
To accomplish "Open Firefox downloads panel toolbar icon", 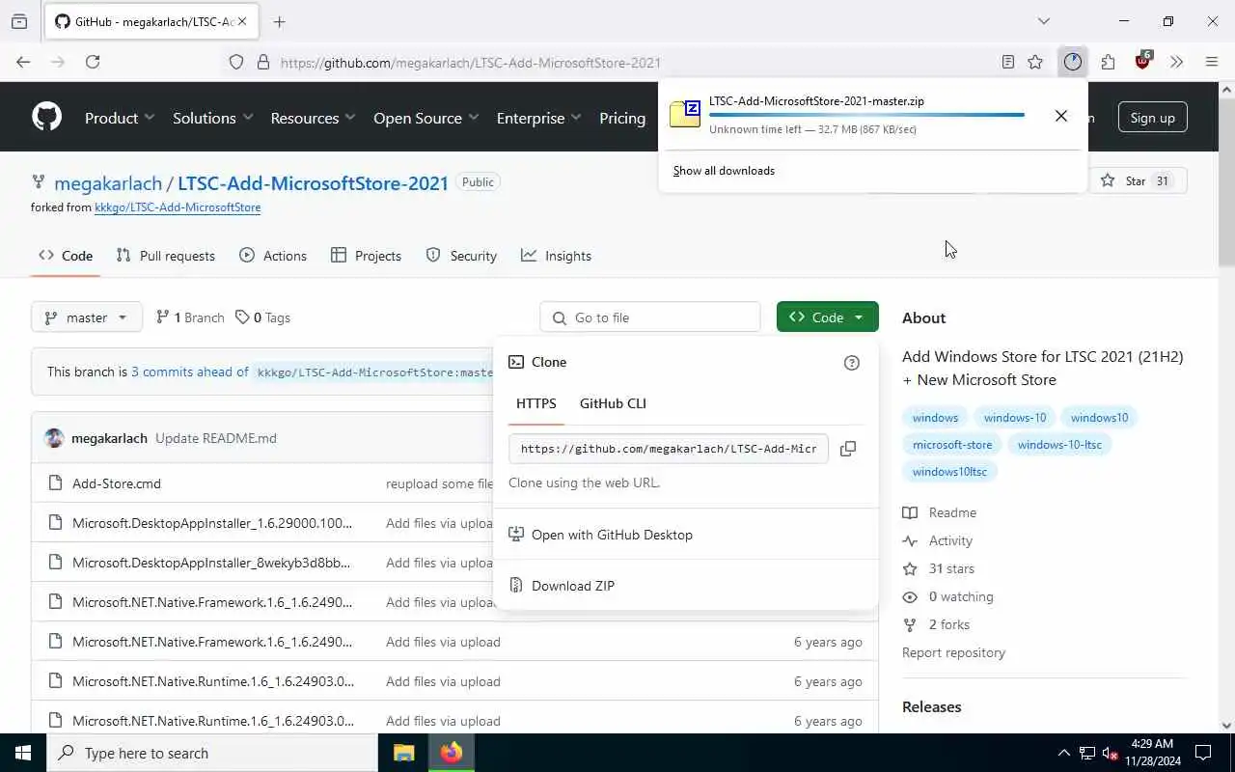I will pyautogui.click(x=1073, y=62).
